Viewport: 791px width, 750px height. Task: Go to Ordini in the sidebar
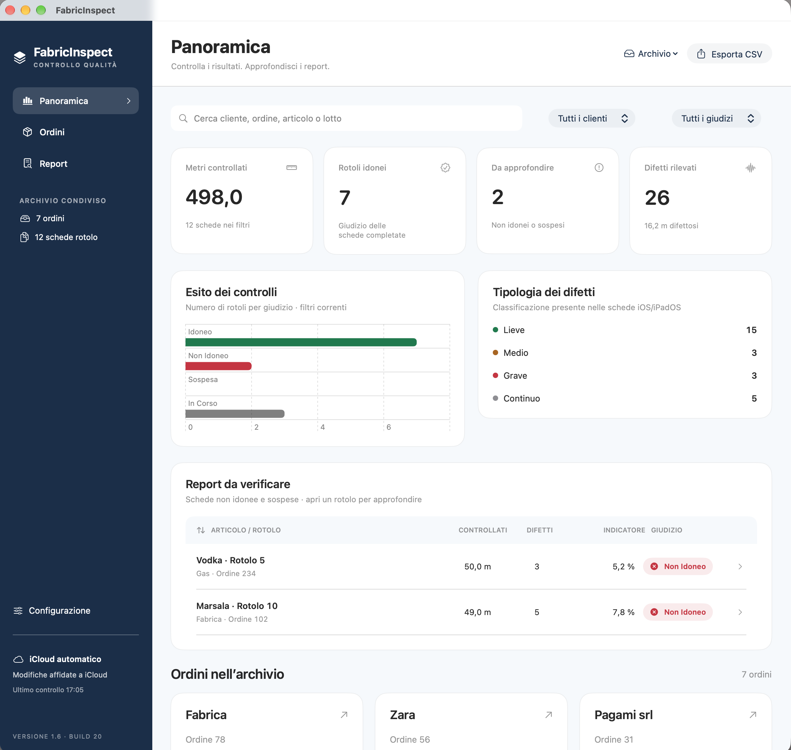(x=76, y=132)
